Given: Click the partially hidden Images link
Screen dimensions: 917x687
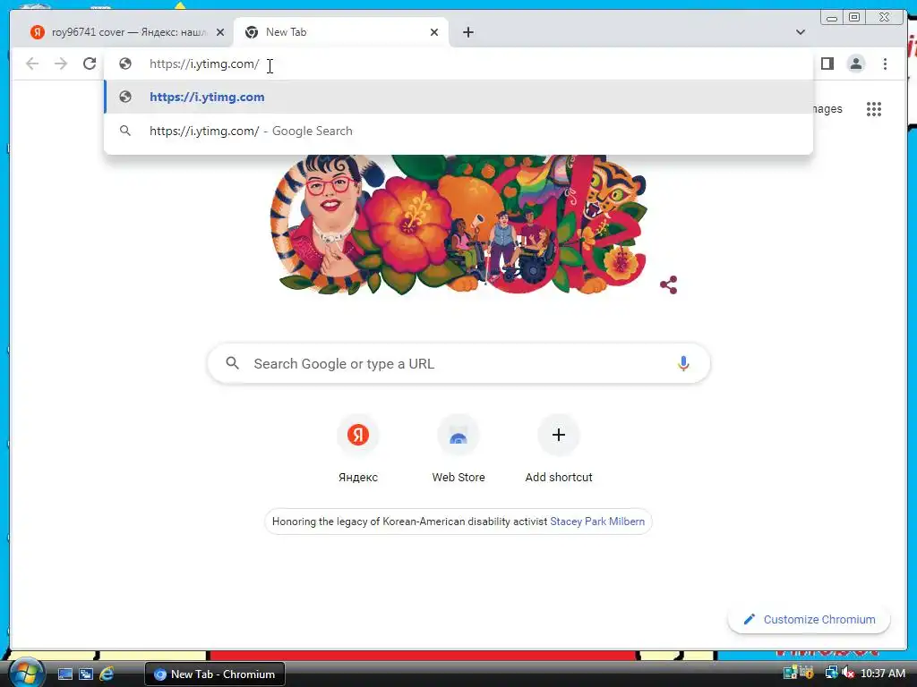Looking at the screenshot, I should coord(827,108).
